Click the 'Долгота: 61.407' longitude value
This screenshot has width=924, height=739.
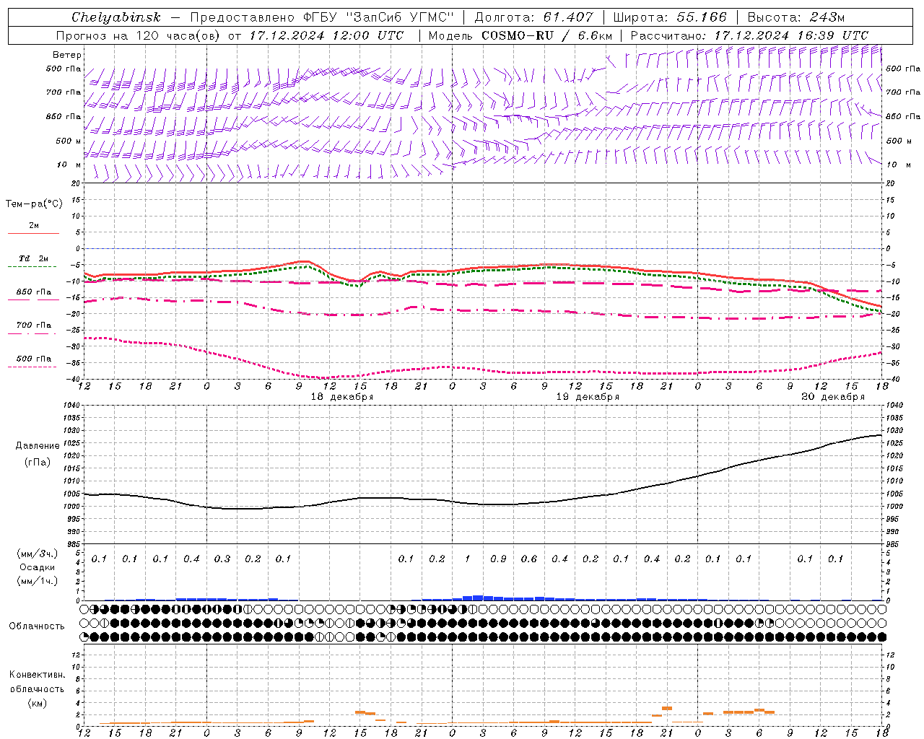click(x=533, y=17)
